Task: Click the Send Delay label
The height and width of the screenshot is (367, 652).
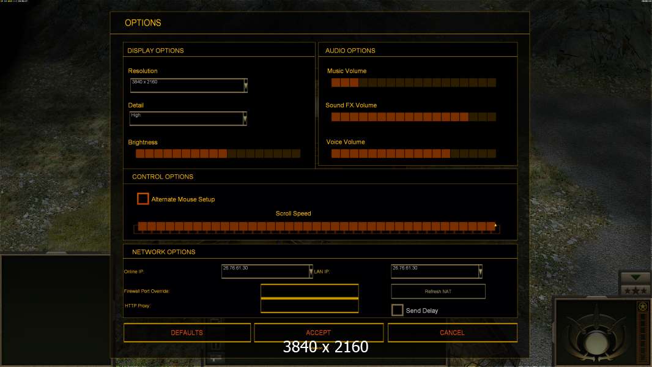Action: click(x=422, y=311)
